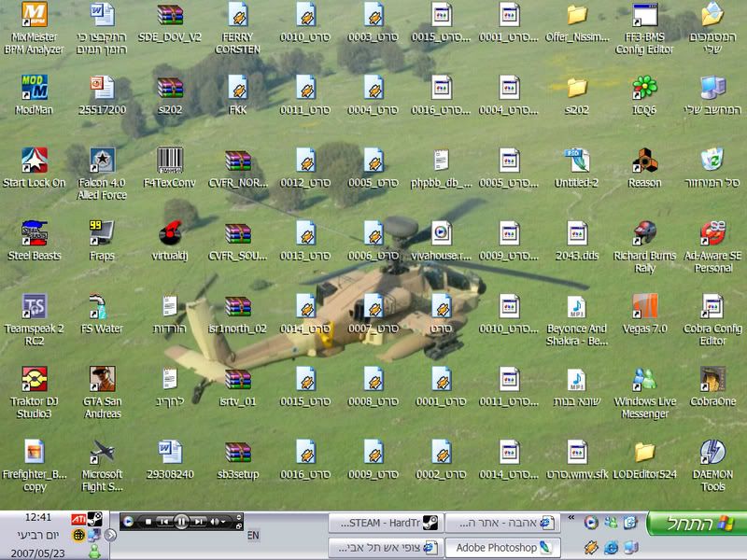Screen dimensions: 747x560
Task: Launch Traktor DJ Studio 3
Action: pyautogui.click(x=34, y=379)
